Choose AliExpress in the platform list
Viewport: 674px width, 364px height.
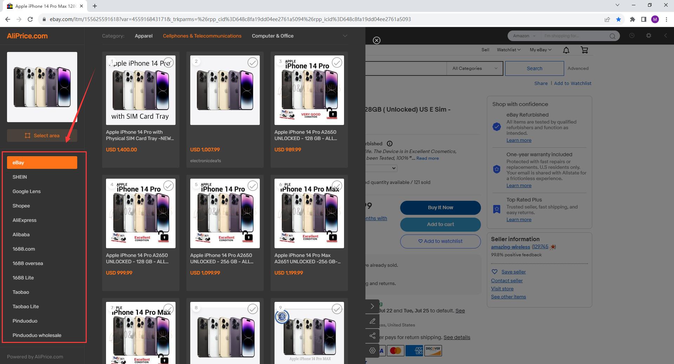[42, 220]
